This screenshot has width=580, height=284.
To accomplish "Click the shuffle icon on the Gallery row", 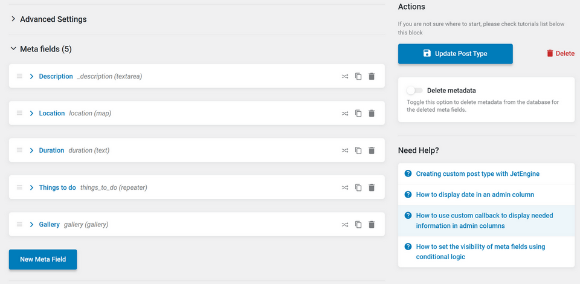I will tap(345, 225).
